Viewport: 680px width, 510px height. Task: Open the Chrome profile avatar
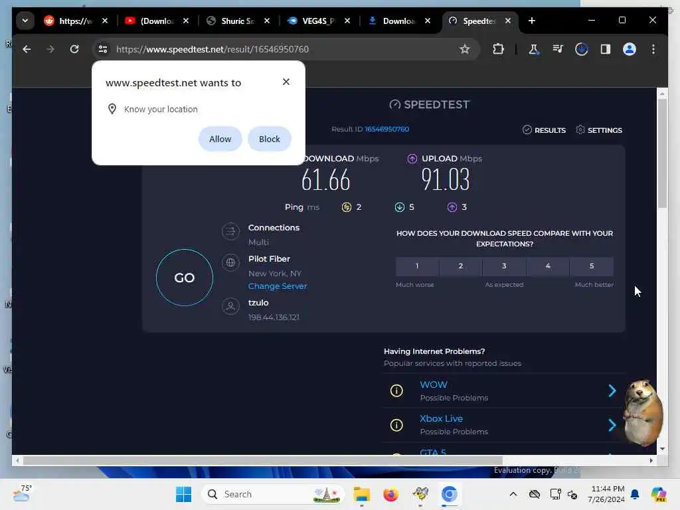630,49
